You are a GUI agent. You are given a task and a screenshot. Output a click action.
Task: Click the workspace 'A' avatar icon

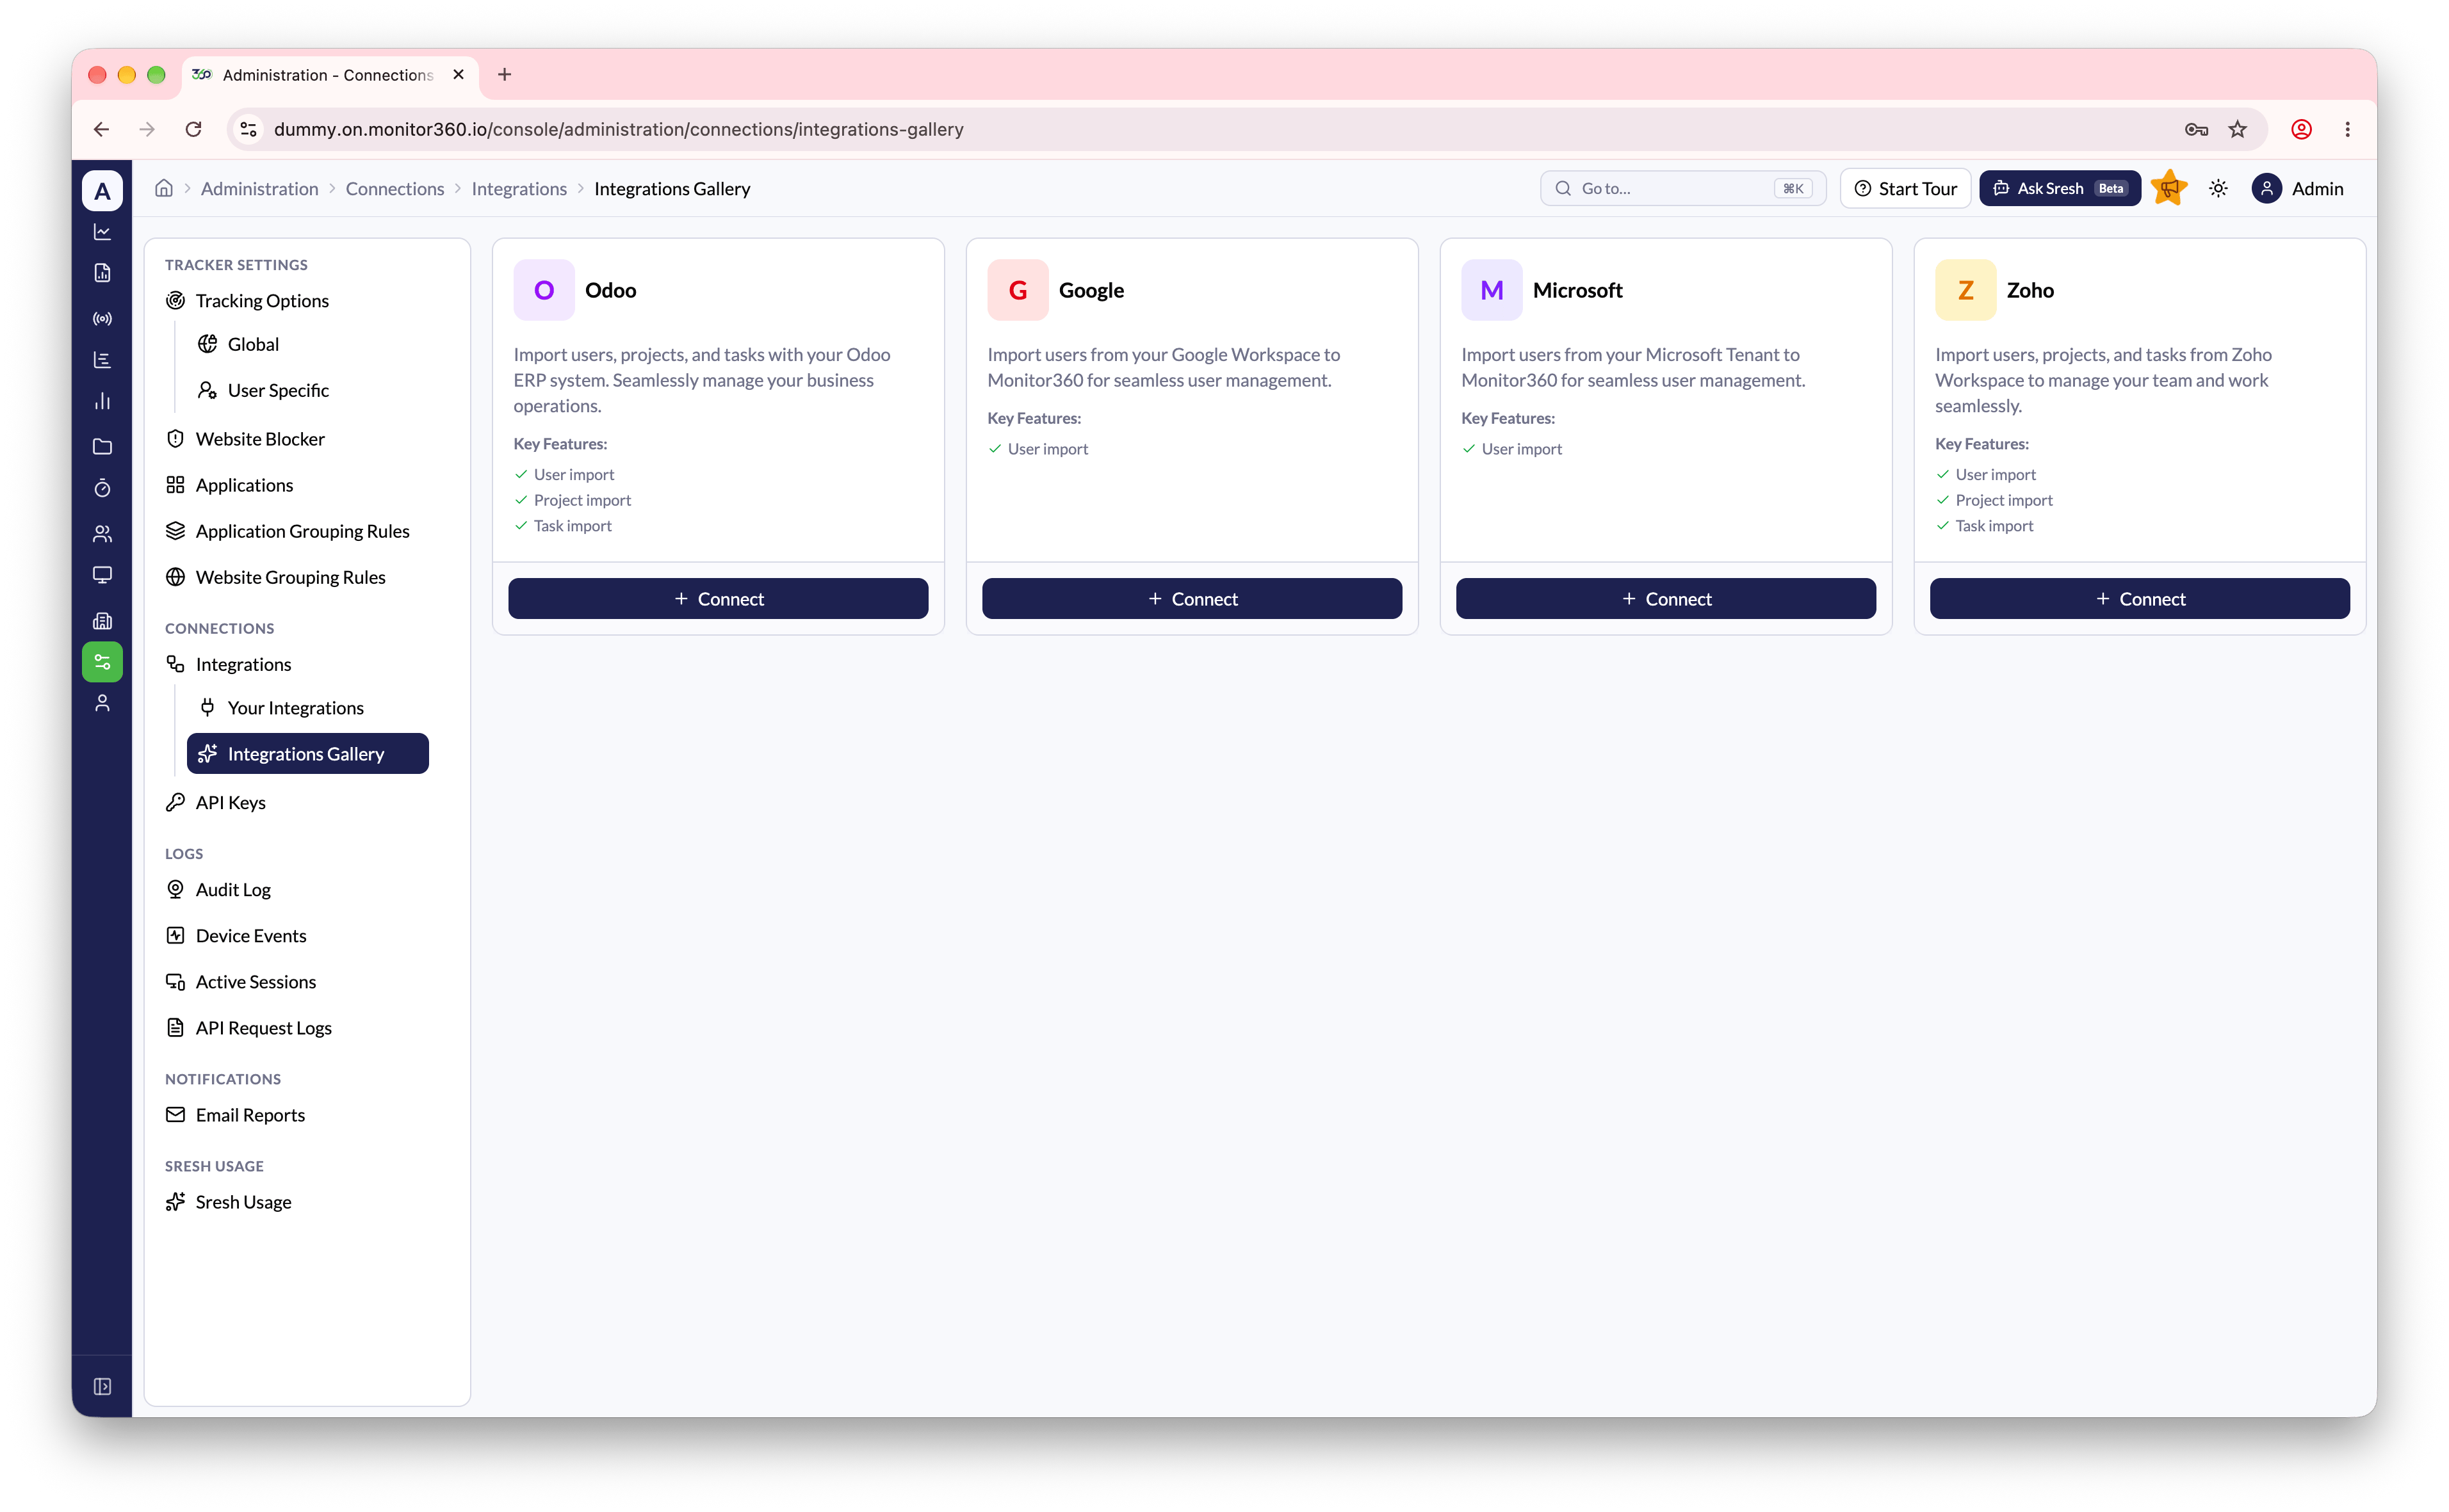point(102,190)
